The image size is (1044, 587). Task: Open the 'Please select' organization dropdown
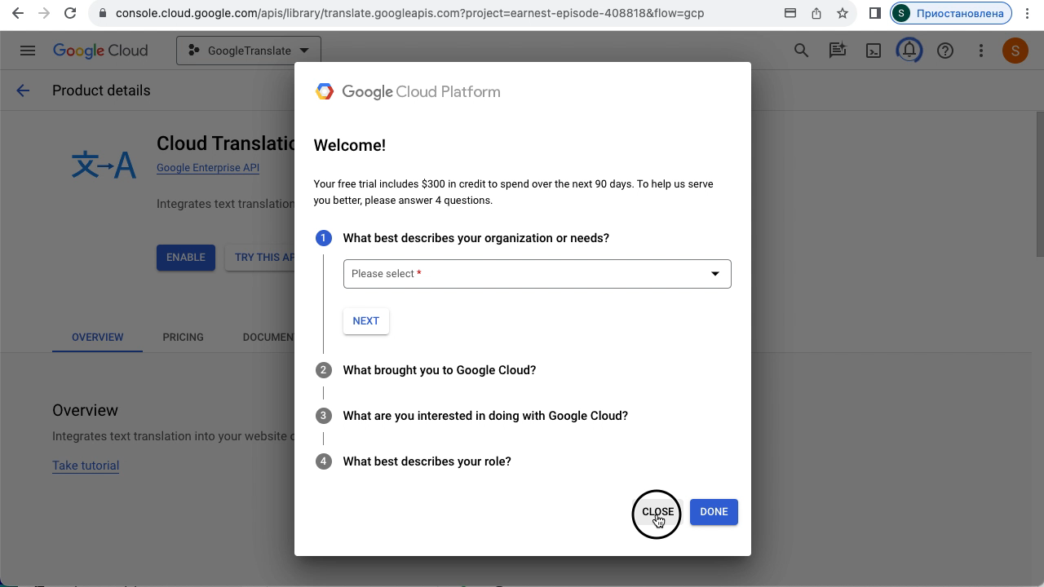point(537,274)
